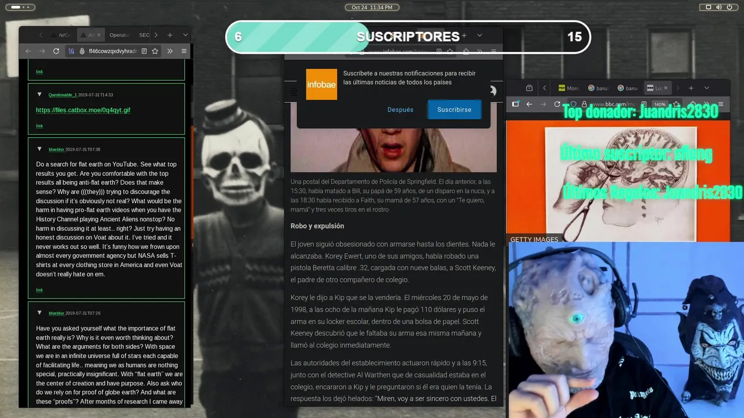Click the 'link' permalink under the catbox comment
Image resolution: width=744 pixels, height=418 pixels.
click(x=40, y=126)
